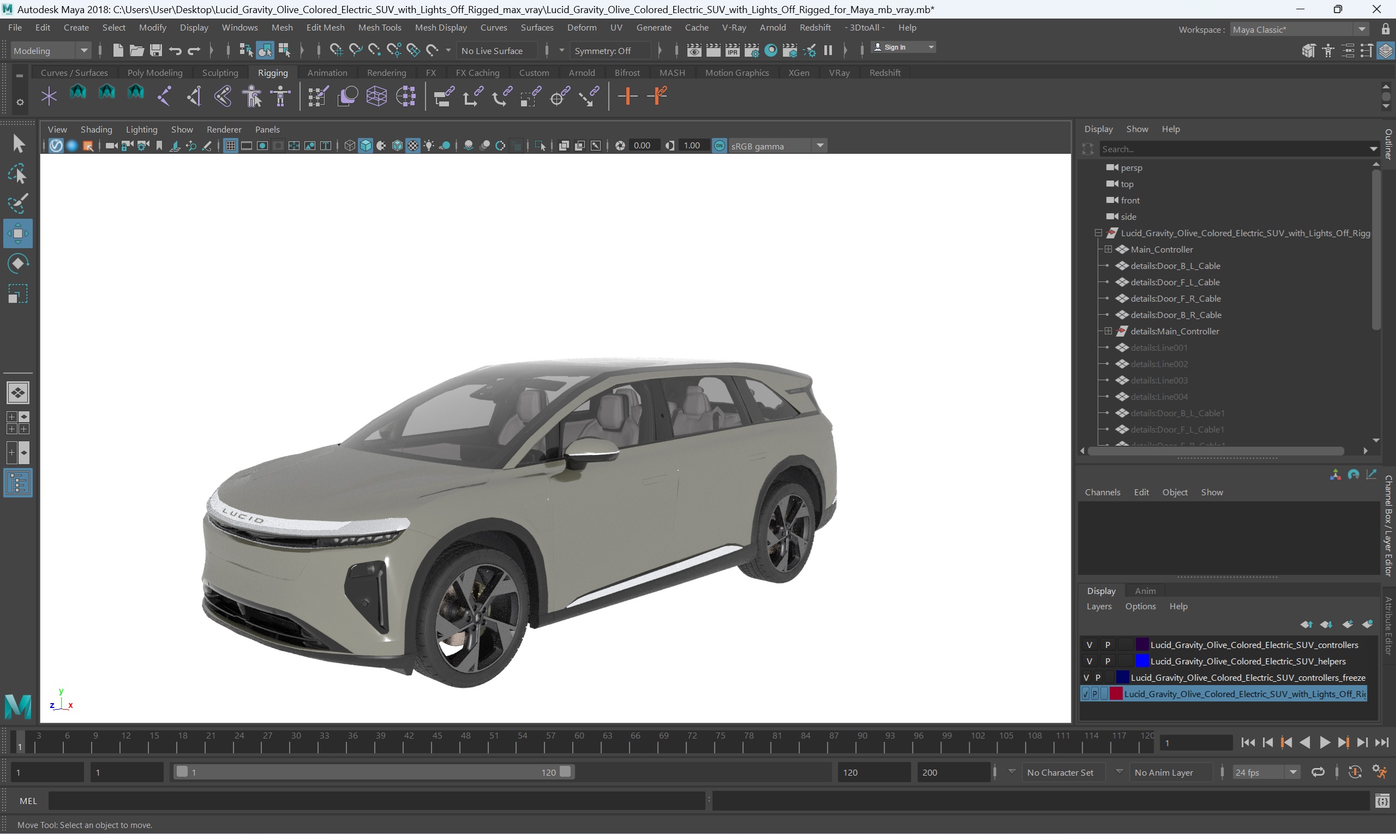Viewport: 1396px width, 834px height.
Task: Click the Create Lattice shelf icon
Action: pyautogui.click(x=376, y=96)
